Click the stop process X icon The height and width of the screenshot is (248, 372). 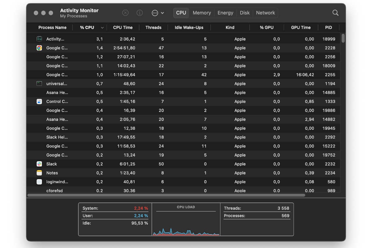coord(125,13)
